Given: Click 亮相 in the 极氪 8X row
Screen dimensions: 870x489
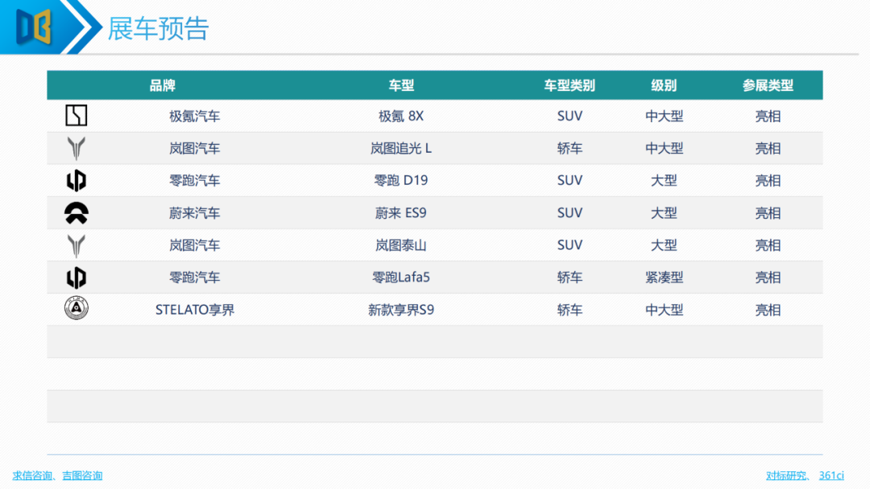Looking at the screenshot, I should (x=768, y=117).
